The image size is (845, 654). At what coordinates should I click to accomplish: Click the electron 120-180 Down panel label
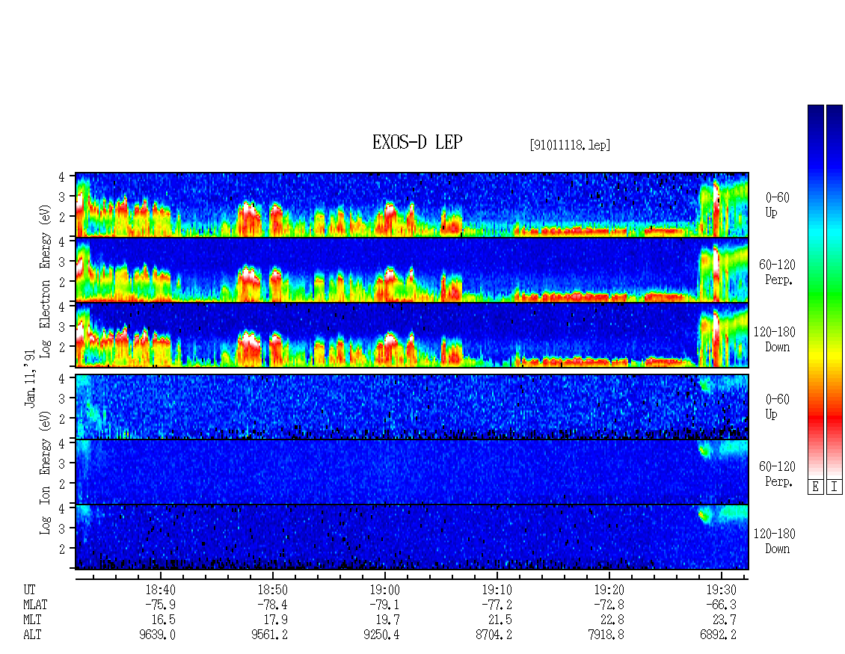tap(775, 339)
